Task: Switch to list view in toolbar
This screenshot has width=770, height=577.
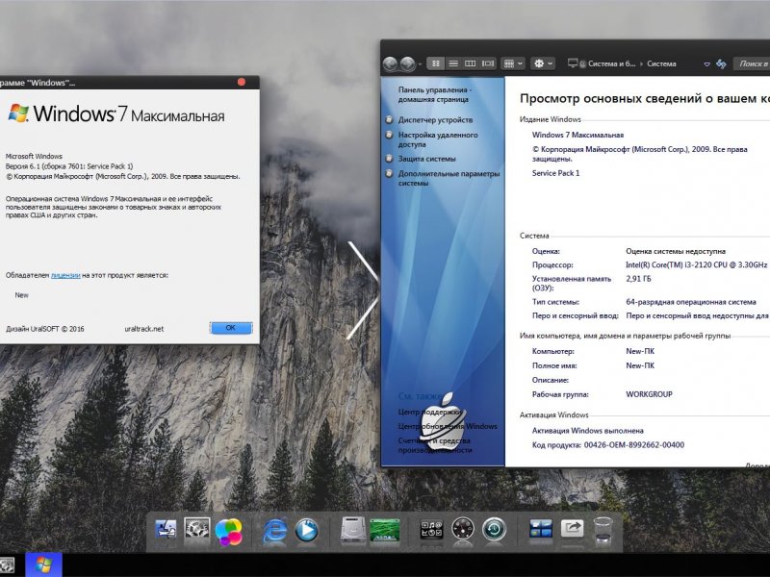Action: 453,63
